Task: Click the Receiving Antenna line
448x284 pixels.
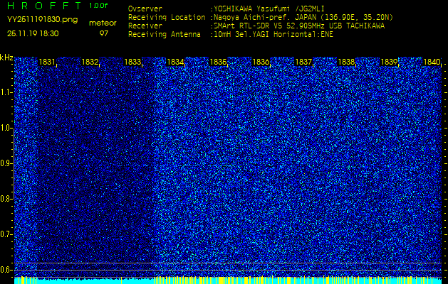Action: tap(231, 35)
